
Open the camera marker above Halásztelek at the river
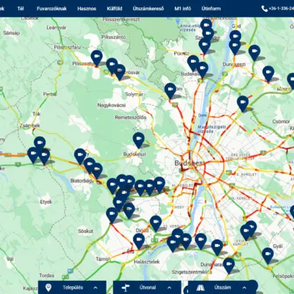point(173,244)
